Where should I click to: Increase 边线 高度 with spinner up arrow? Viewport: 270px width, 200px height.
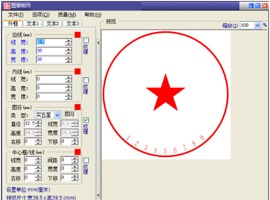69,49
